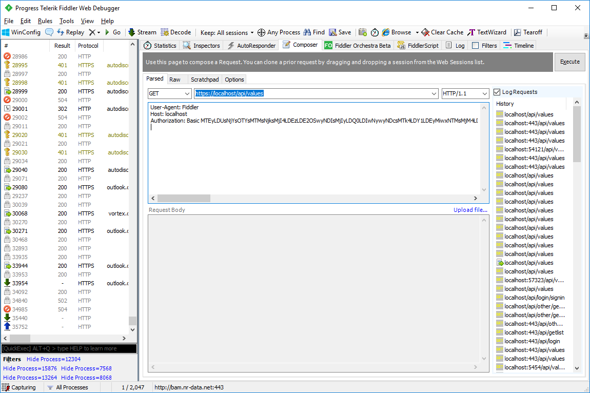Sort sessions by Result column header
Viewport: 590px width, 393px height.
point(62,46)
